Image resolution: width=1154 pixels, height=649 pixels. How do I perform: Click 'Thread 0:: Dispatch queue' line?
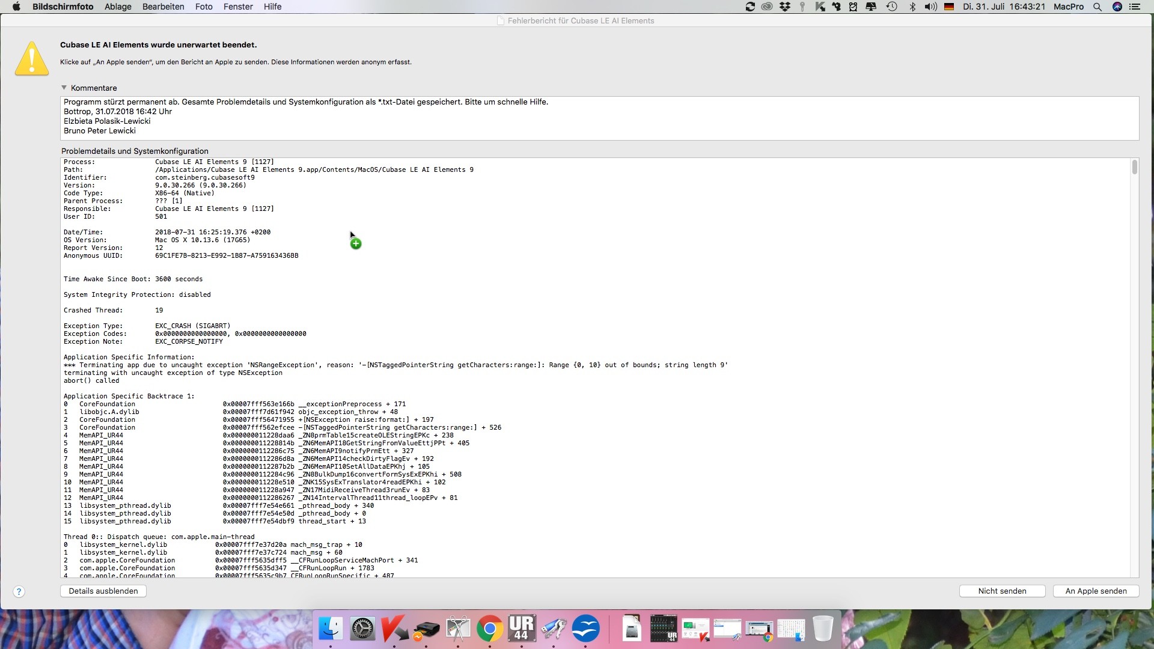pos(159,537)
